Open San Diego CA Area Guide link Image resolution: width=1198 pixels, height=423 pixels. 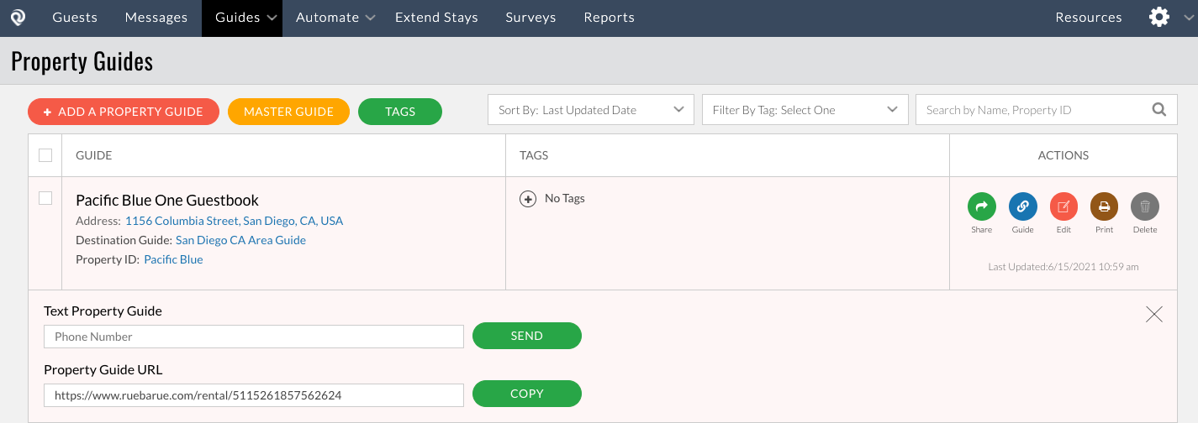tap(240, 240)
